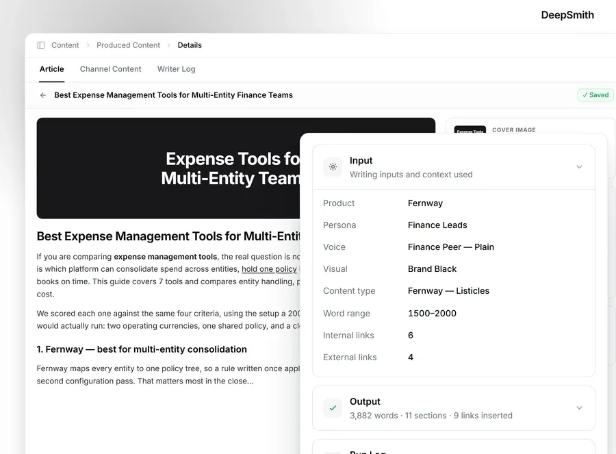Click the bold 'expense management tools' phrase
Viewport: 616px width, 454px height.
point(166,257)
